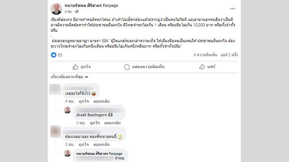Open the แชร์ 2 ครั้ง shares count
This screenshot has width=289, height=162.
tap(229, 55)
